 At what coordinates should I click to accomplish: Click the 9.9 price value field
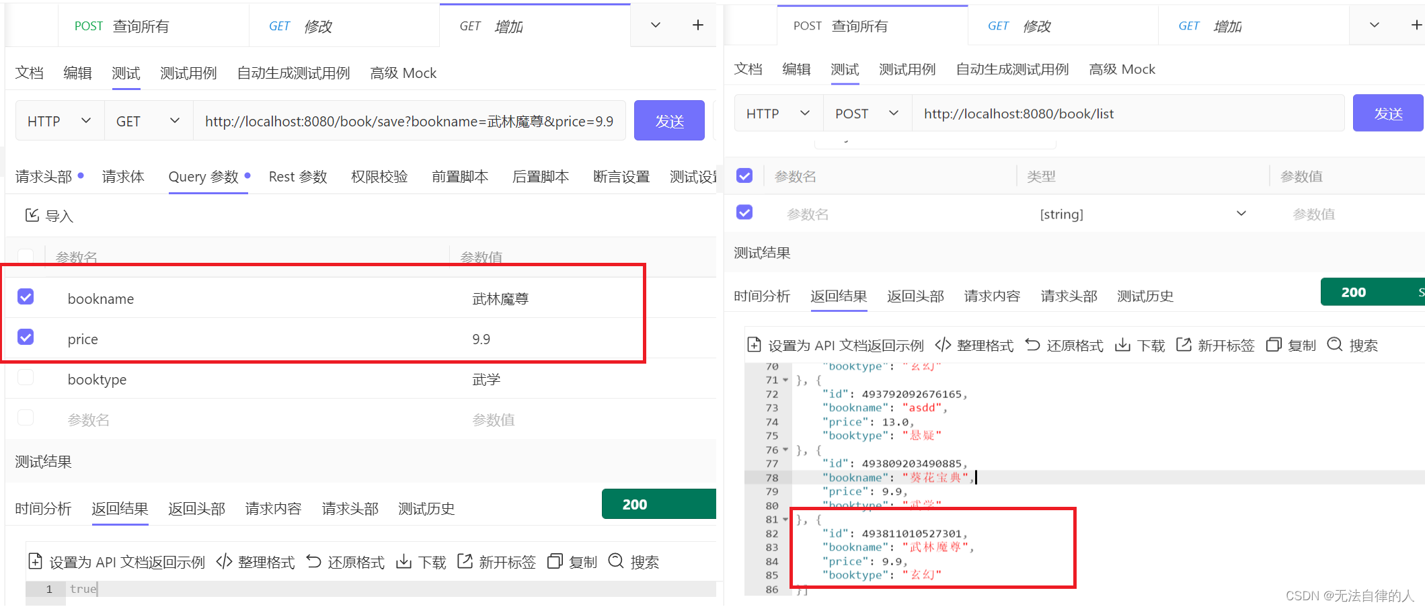pos(482,339)
